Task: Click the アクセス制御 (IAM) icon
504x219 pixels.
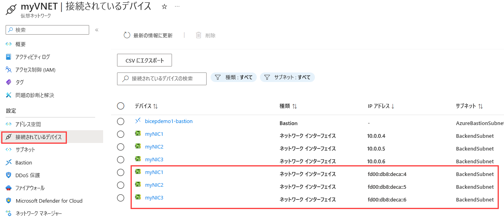Action: (x=9, y=70)
